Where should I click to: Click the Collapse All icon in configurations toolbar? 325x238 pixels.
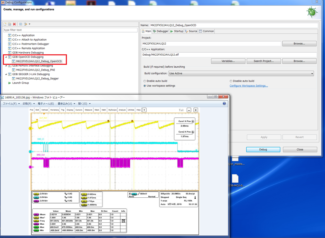click(x=20, y=24)
